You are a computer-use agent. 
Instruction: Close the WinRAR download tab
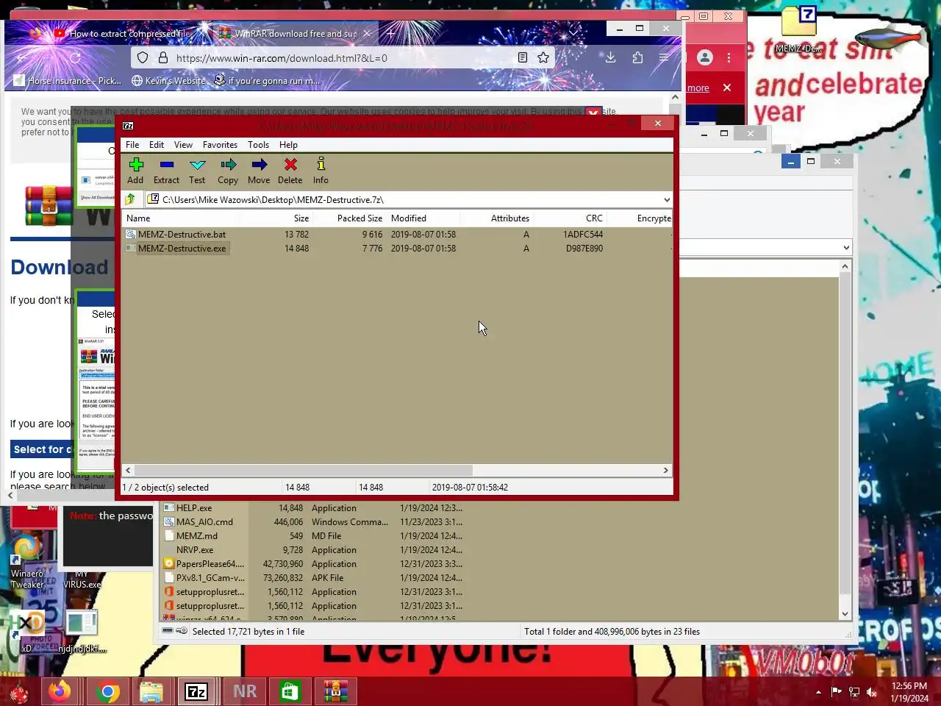(x=367, y=34)
